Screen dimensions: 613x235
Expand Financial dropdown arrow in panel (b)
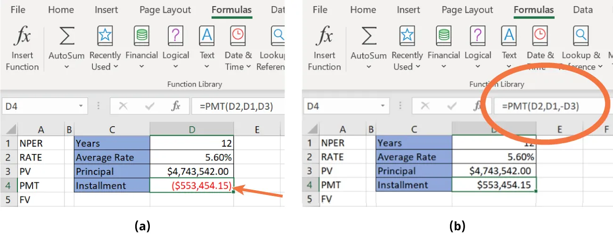pyautogui.click(x=443, y=67)
